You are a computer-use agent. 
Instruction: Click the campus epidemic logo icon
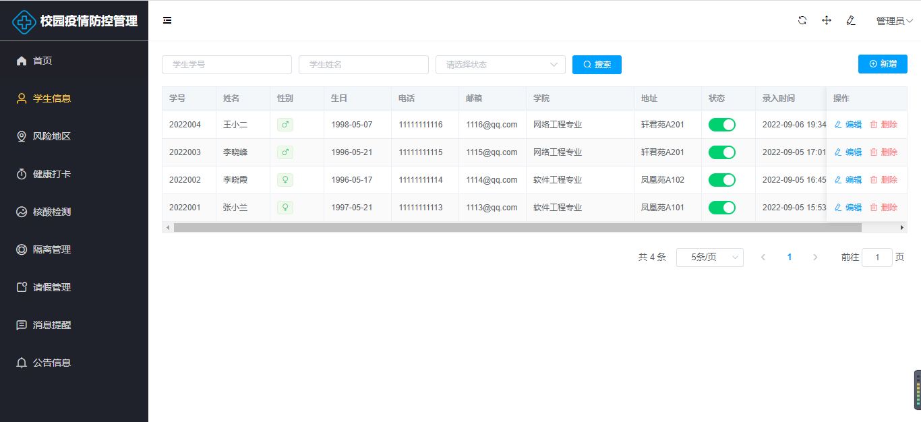point(25,22)
